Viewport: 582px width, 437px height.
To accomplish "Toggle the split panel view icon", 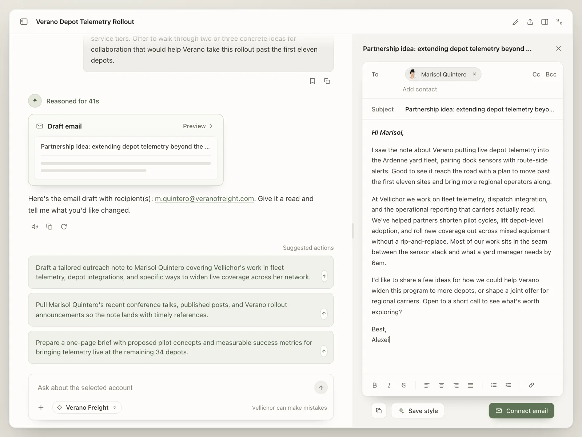I will [x=545, y=22].
